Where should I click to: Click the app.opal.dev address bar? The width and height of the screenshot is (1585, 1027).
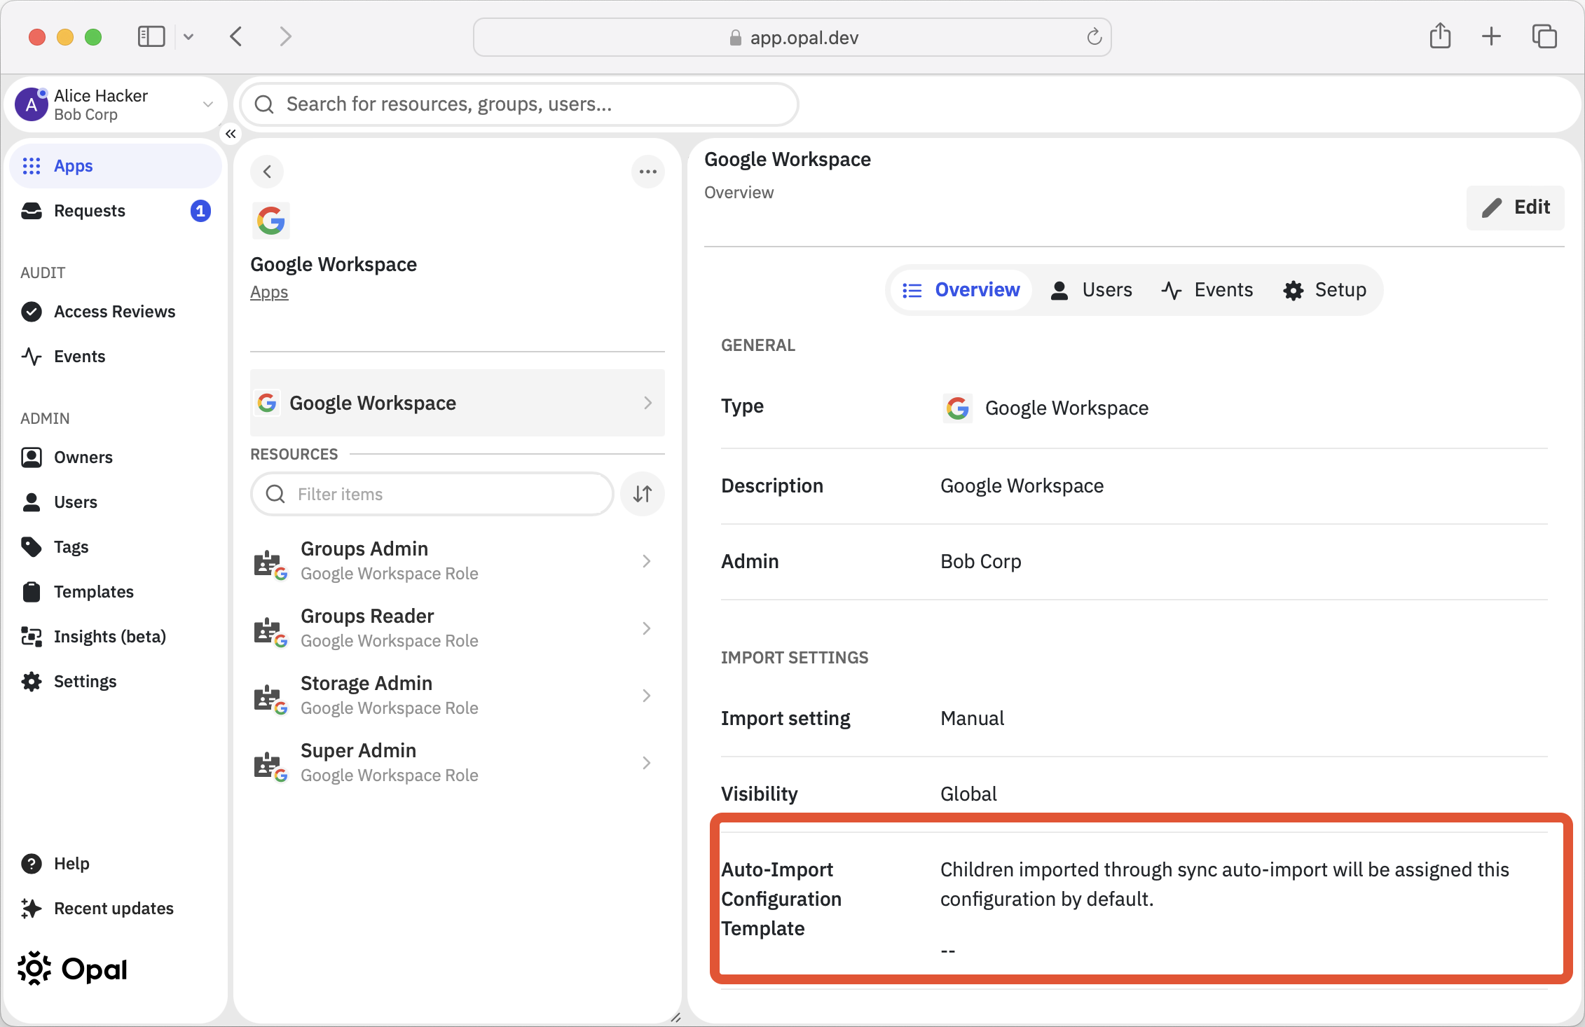(792, 37)
